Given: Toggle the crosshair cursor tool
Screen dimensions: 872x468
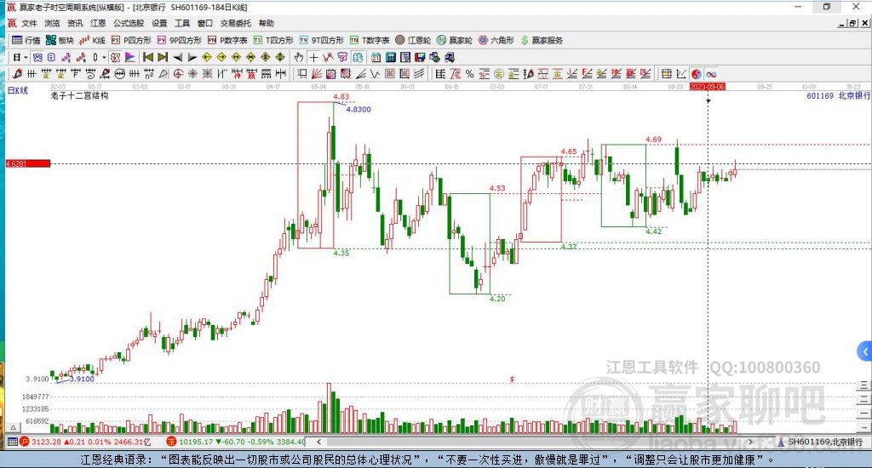Looking at the screenshot, I should (313, 57).
